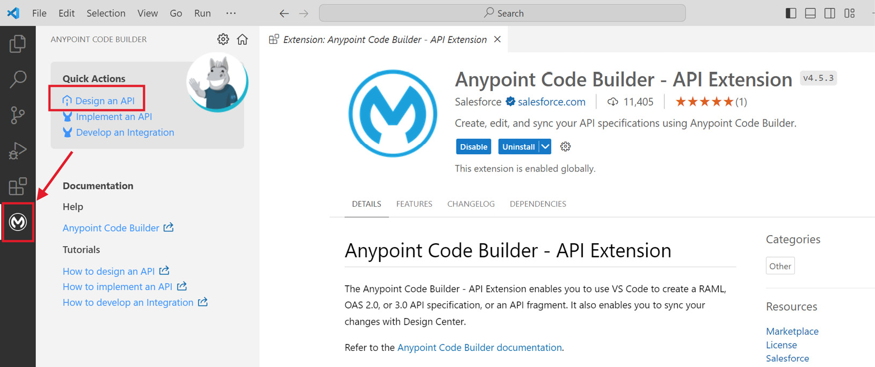
Task: Switch to the DETAILS tab
Action: 366,204
